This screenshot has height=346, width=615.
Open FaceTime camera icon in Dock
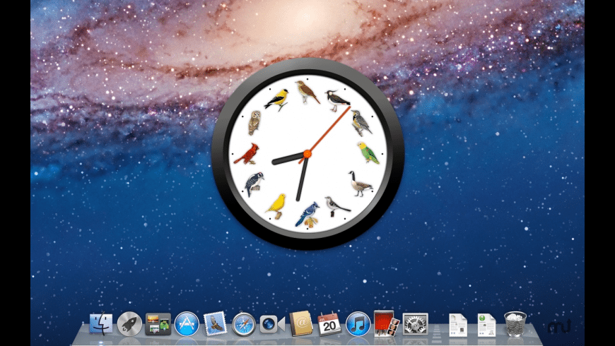click(x=272, y=324)
